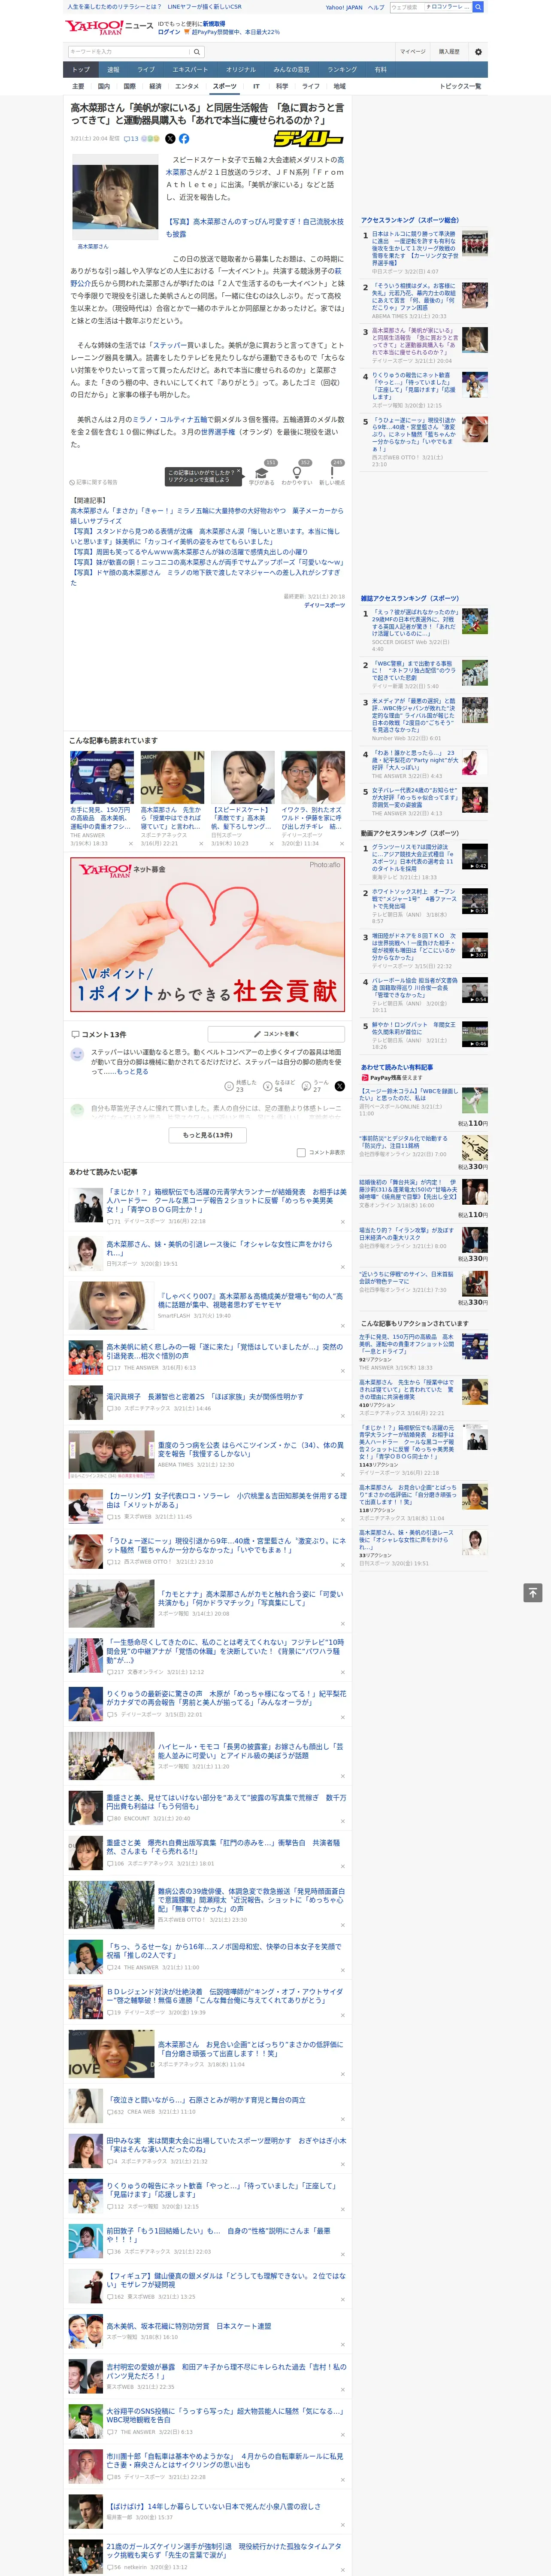Select the 国際 category tab
The width and height of the screenshot is (551, 2576).
tap(129, 87)
